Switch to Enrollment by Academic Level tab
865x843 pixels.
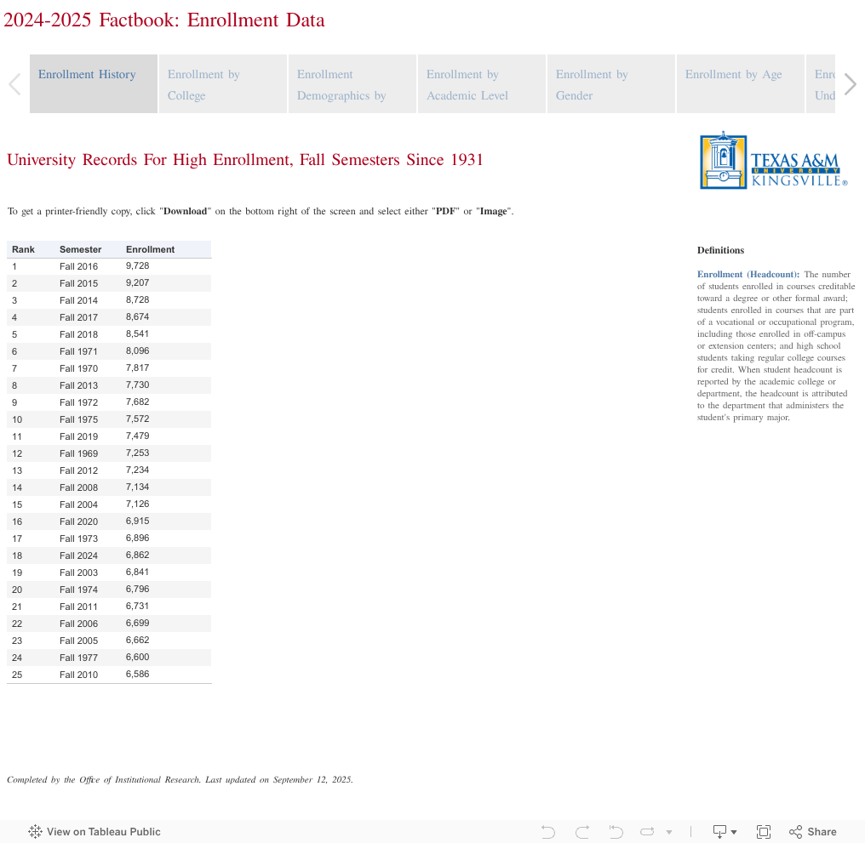click(x=482, y=84)
